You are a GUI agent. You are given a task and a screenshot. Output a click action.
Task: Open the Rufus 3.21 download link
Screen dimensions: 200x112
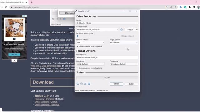(42, 96)
